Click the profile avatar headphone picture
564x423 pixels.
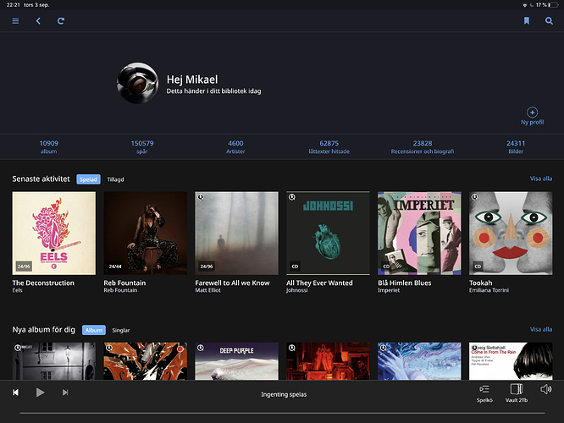coord(137,83)
